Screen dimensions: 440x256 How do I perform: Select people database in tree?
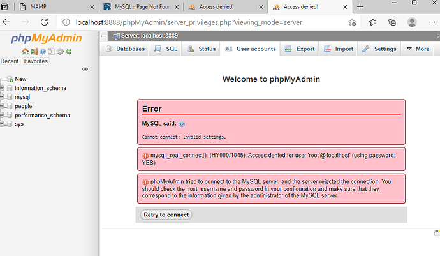click(24, 106)
